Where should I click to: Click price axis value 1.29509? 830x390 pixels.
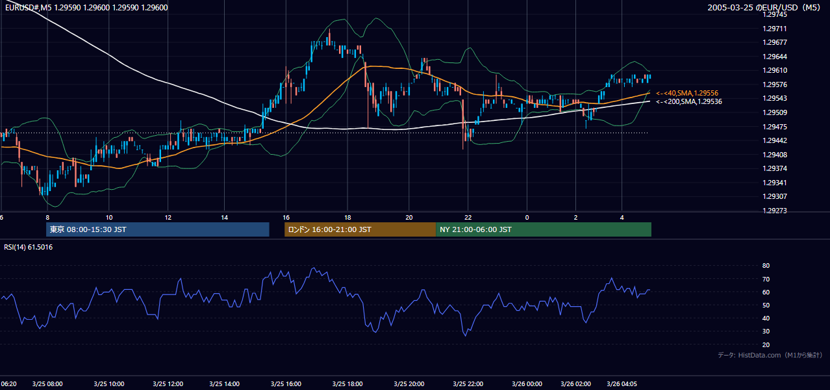pyautogui.click(x=774, y=112)
